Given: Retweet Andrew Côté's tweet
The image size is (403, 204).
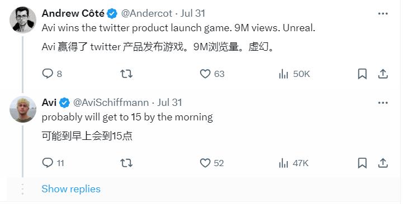Looking at the screenshot, I should 126,74.
